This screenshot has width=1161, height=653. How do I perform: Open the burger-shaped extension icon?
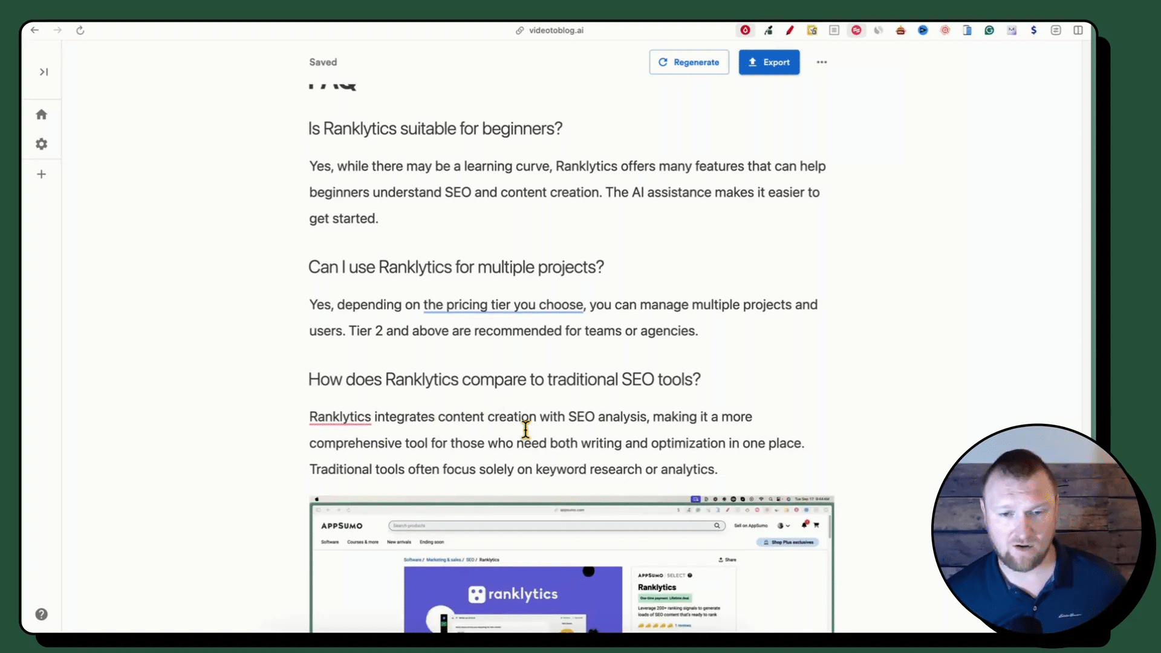900,30
